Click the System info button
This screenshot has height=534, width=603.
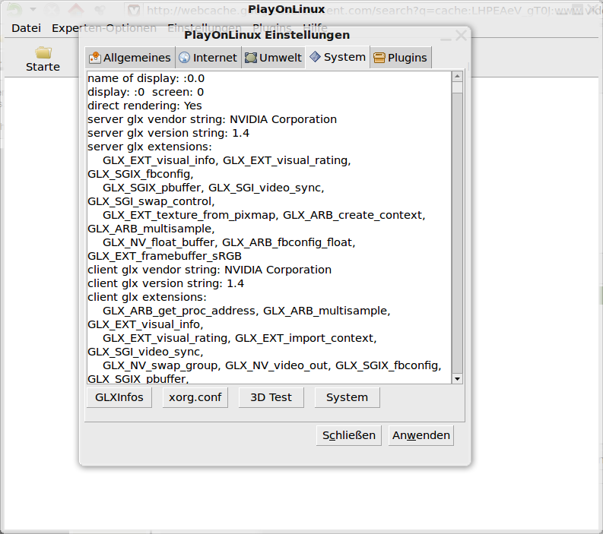click(347, 397)
